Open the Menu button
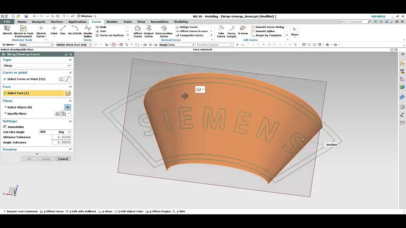 coord(9,45)
